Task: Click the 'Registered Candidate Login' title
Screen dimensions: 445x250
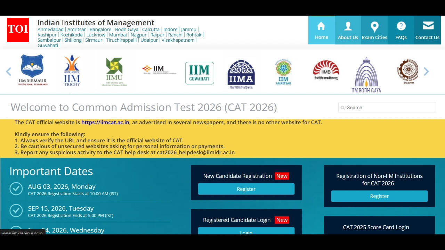Action: [237, 220]
